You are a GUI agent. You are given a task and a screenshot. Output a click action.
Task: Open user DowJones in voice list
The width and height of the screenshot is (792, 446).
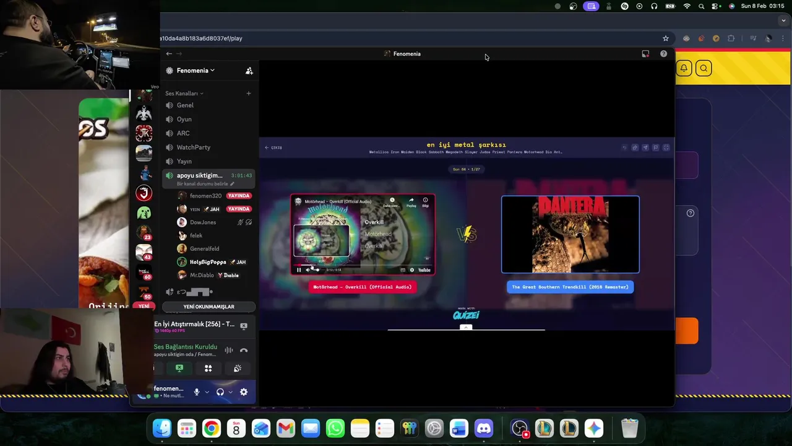(x=203, y=222)
